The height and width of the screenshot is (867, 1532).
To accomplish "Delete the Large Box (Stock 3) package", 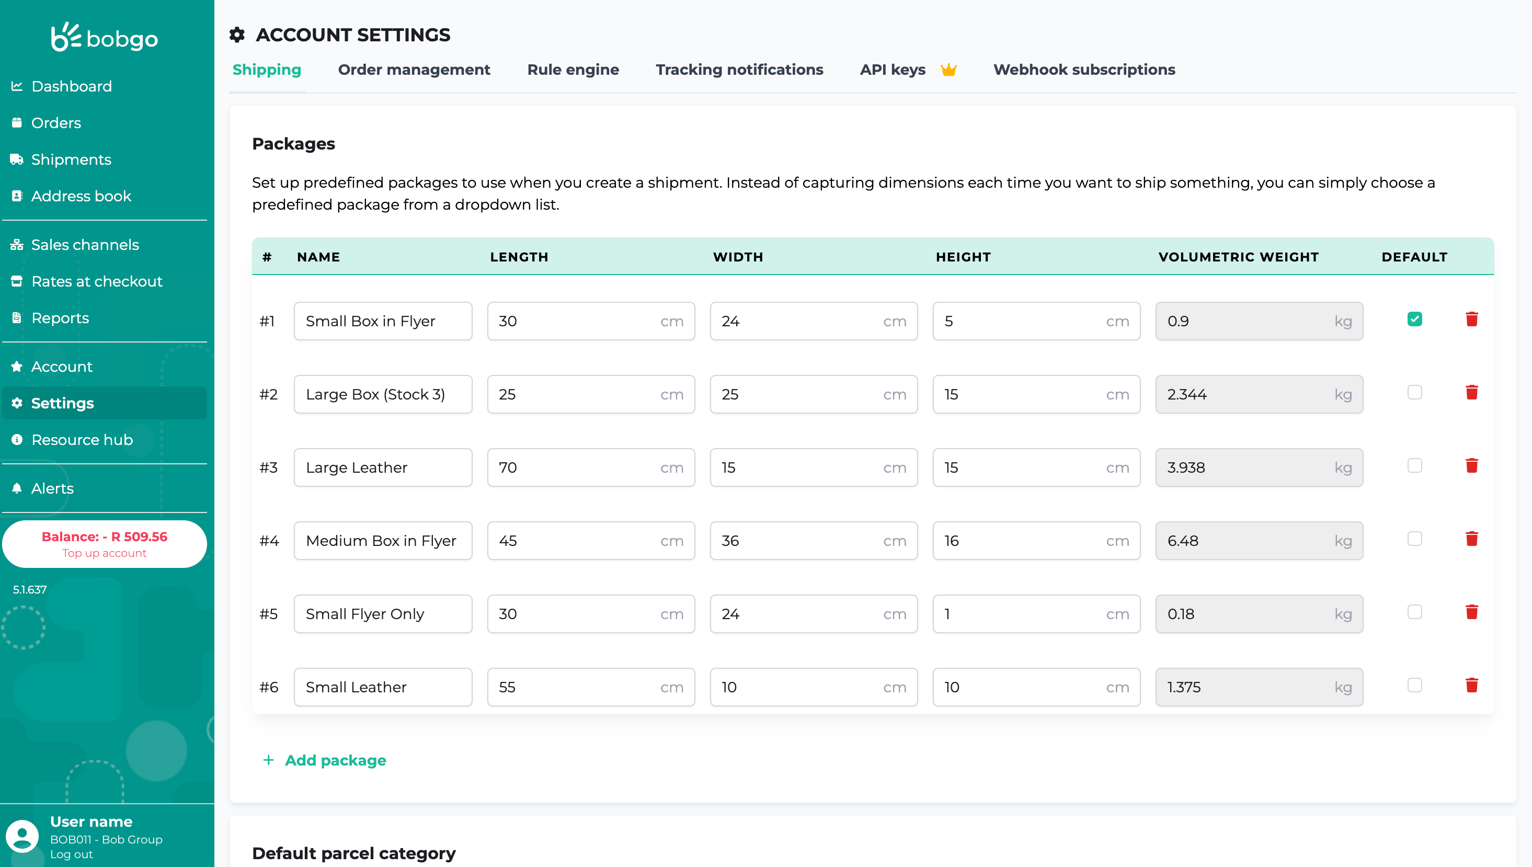I will click(x=1472, y=392).
